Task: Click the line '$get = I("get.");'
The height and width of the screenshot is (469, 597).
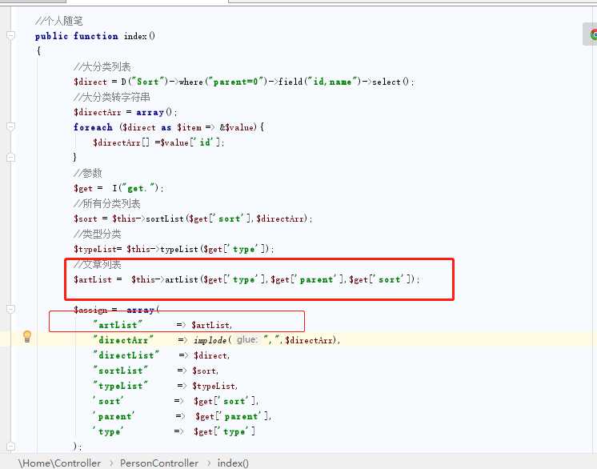Action: tap(118, 188)
